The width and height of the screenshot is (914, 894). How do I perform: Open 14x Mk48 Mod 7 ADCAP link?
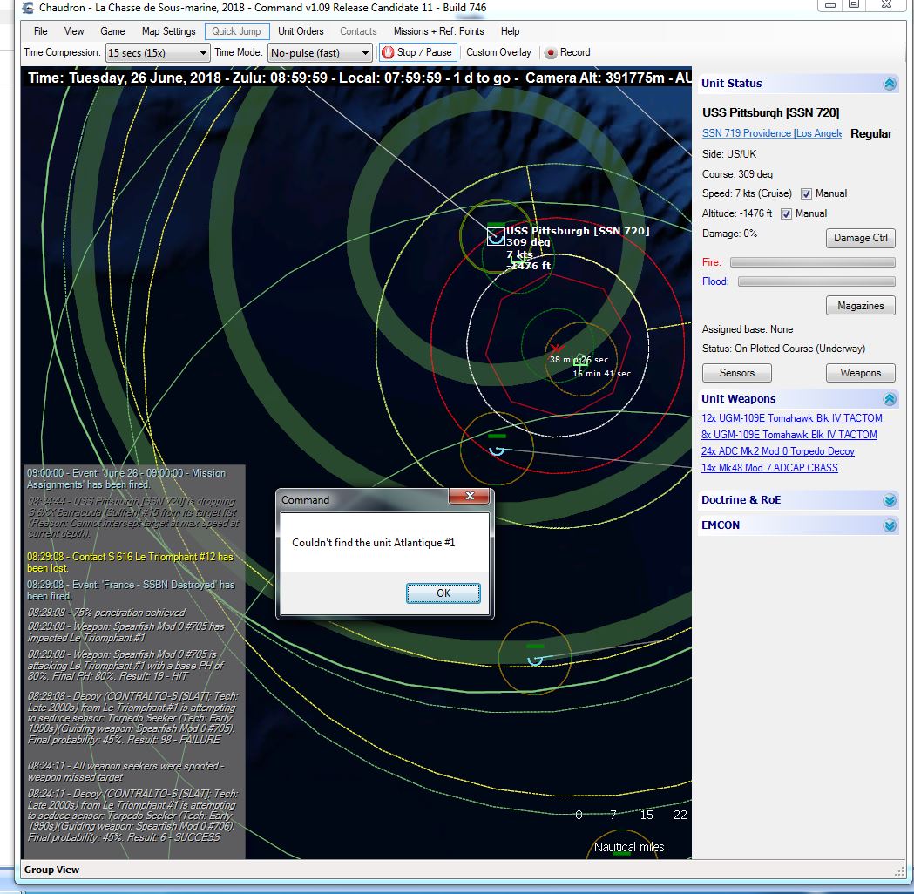tap(769, 468)
